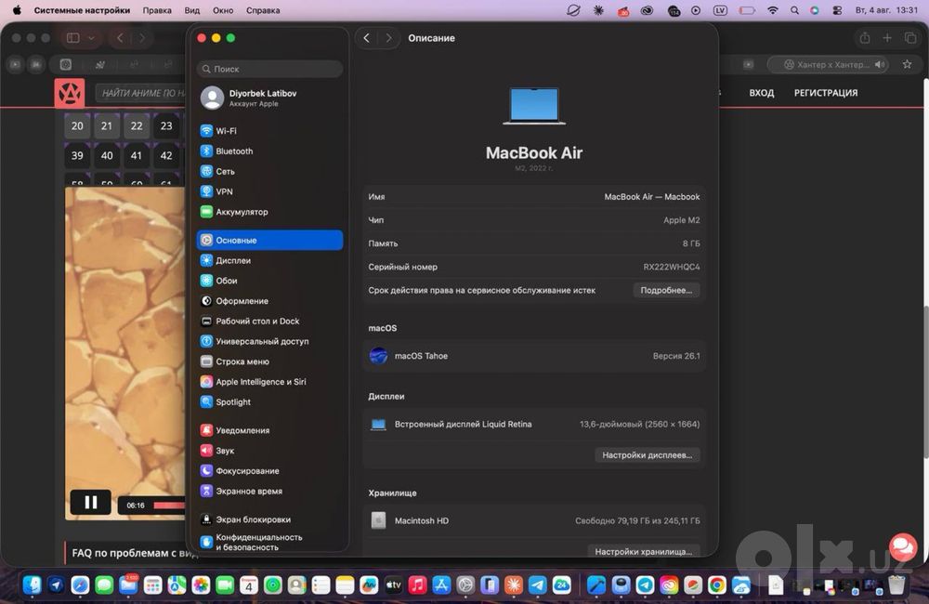The height and width of the screenshot is (604, 929).
Task: Select episode 40 on anime site
Action: [x=107, y=155]
